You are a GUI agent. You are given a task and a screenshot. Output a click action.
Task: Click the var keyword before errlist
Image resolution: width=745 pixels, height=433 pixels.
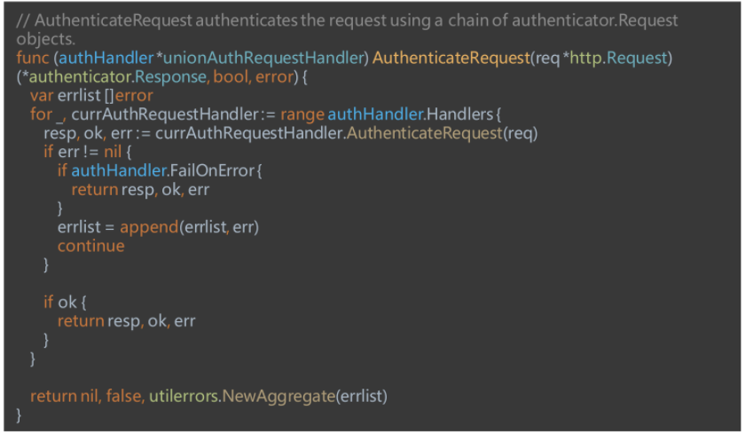pos(42,96)
